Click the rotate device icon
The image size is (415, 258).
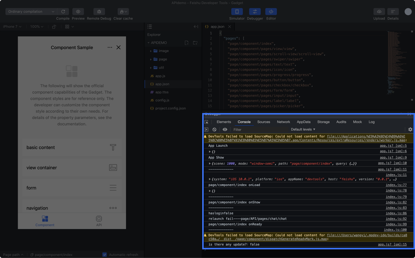tap(54, 26)
